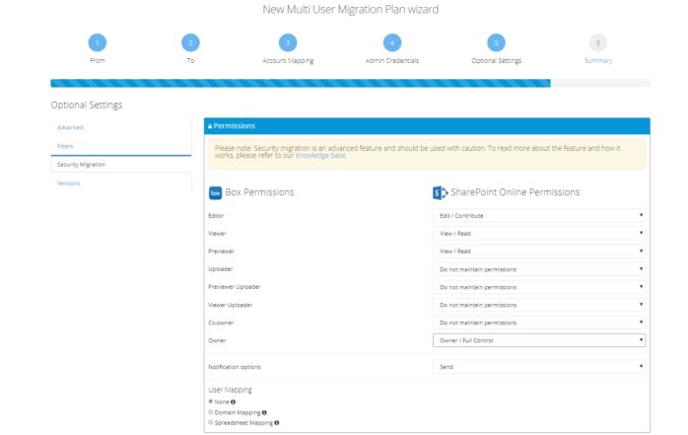Viewport: 688px width, 435px height.
Task: Open Previewer permission dropdown
Action: pos(539,252)
